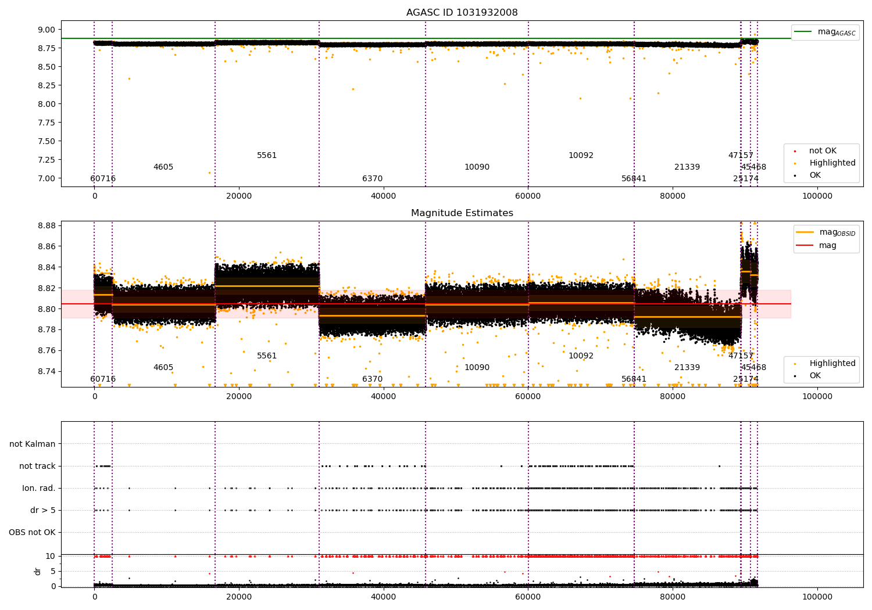Click obsid label 10090 in the AGASC ID plot
872x610 pixels.
pos(477,167)
